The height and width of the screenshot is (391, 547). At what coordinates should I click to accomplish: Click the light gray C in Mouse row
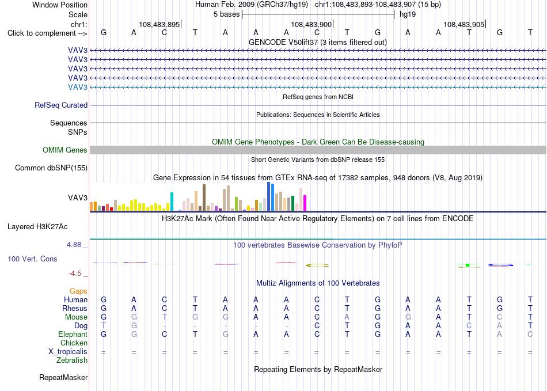(500, 317)
